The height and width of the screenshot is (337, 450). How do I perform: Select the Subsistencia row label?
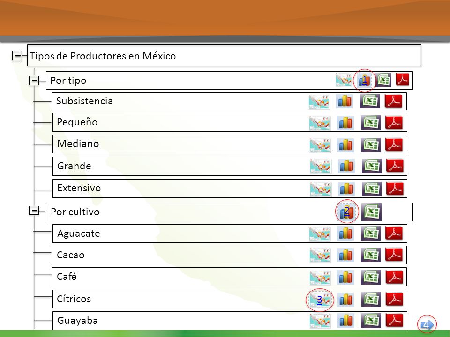(84, 101)
